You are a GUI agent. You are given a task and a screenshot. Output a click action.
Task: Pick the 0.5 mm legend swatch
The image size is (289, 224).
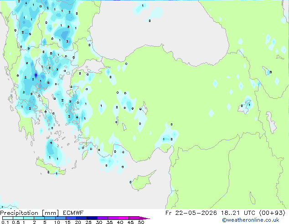(18, 218)
